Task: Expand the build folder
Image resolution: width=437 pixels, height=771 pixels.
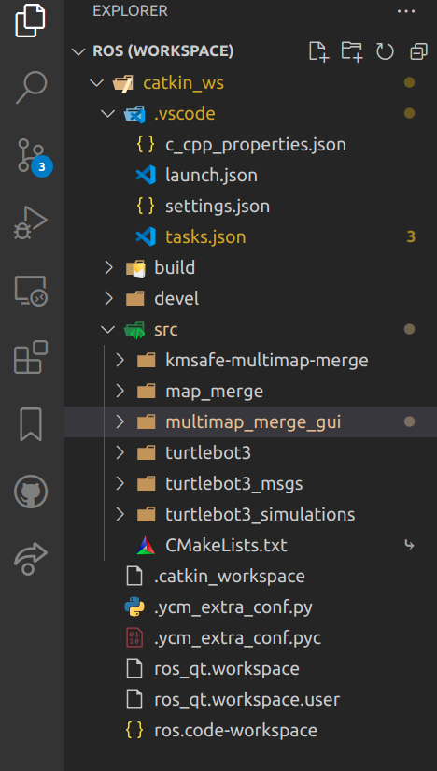Action: point(108,267)
